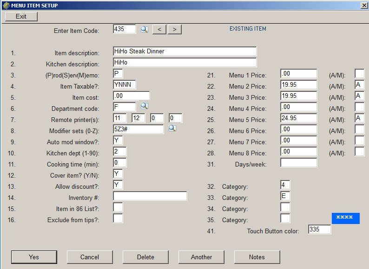Screen dimensions: 369x269
Task: Click the Allow discount field
Action: tap(118, 185)
